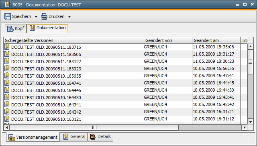Screen dimensions: 257x146
Task: Click the horizontal scrollbar right arrow
Action: 245,127
